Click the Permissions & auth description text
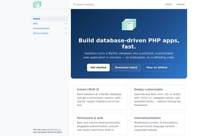218x136 pixels. (x=99, y=126)
